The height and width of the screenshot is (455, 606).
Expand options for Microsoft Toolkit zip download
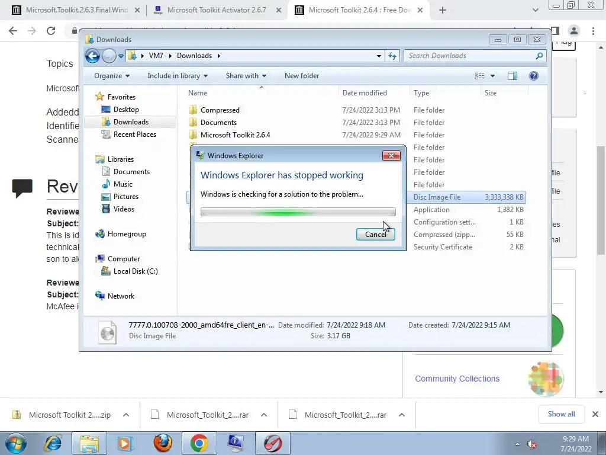pyautogui.click(x=126, y=415)
